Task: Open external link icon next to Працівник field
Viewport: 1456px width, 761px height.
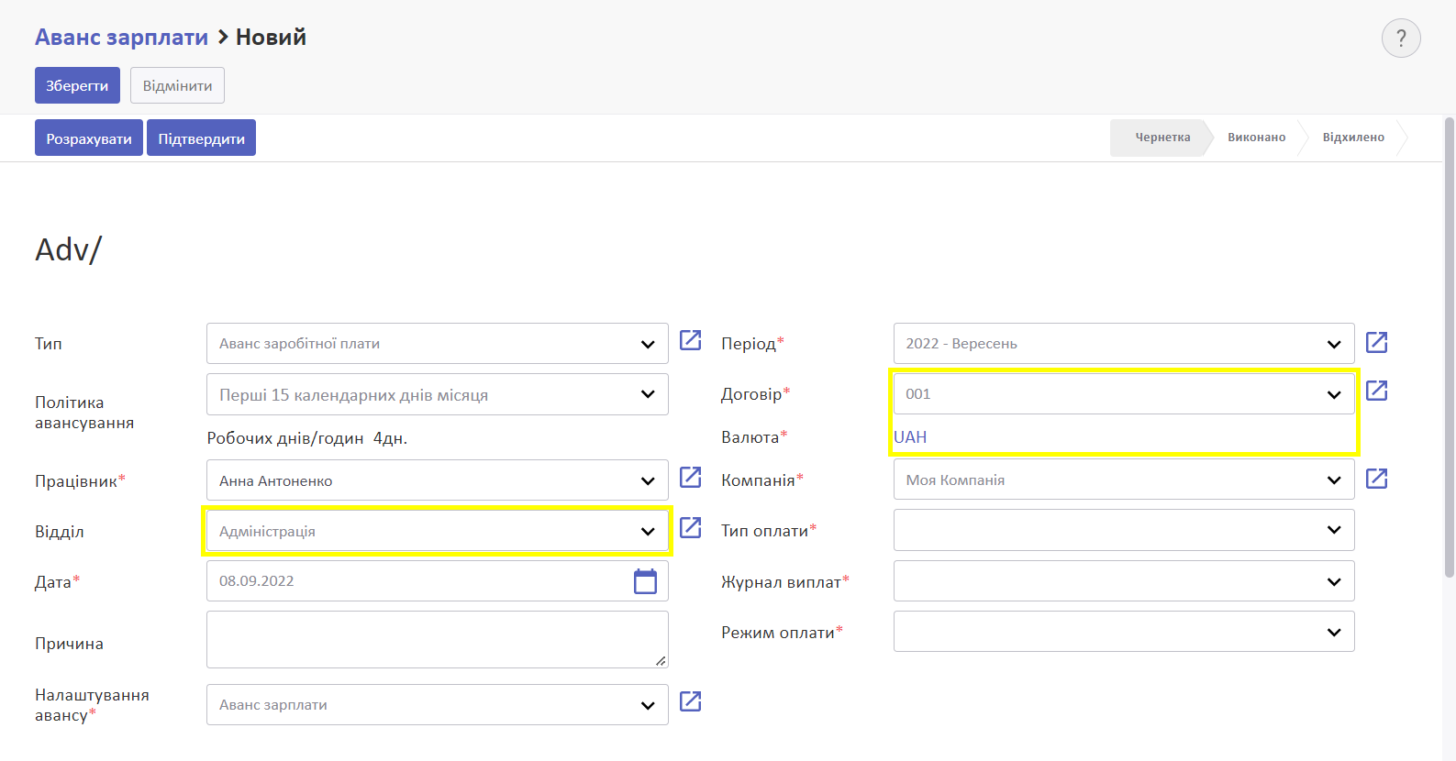Action: coord(691,477)
